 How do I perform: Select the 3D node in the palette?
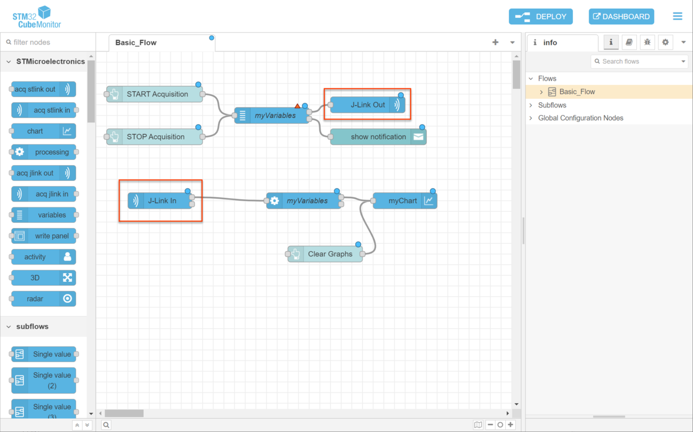43,278
